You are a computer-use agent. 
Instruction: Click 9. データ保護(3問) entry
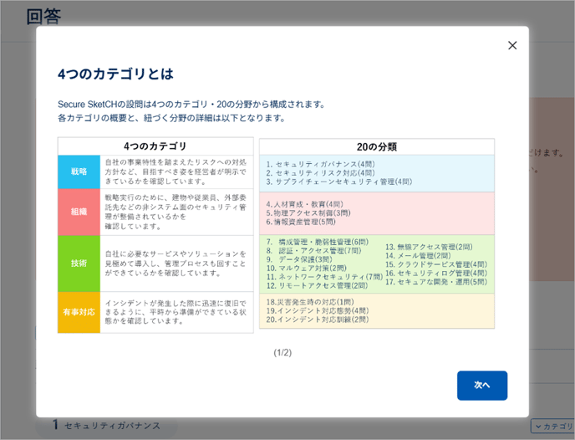click(x=299, y=259)
